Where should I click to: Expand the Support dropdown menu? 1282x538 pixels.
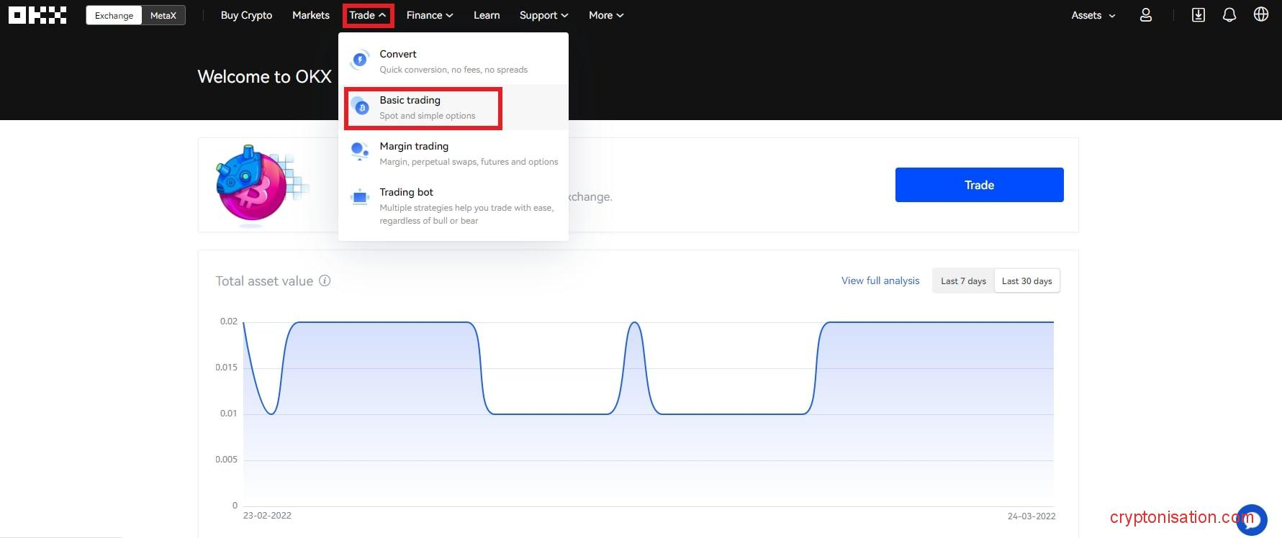[x=543, y=15]
